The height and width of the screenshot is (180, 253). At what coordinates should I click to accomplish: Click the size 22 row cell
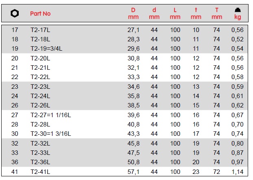click(x=15, y=77)
